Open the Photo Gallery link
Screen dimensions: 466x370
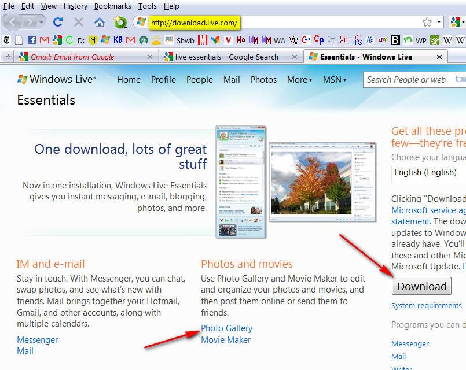click(226, 328)
